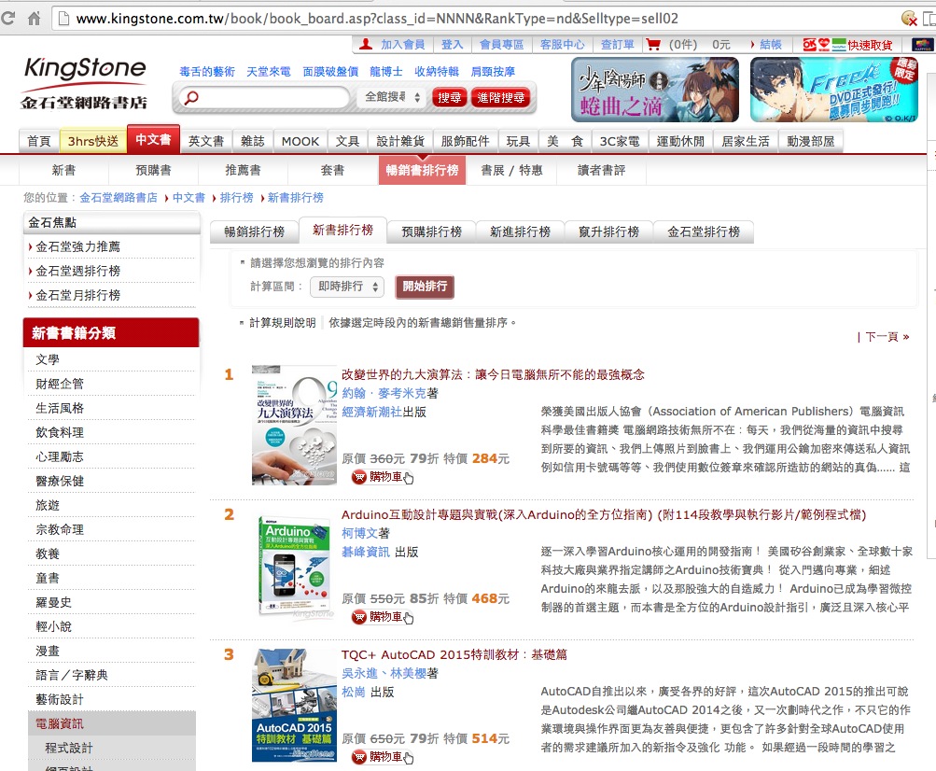Click the magnifier icon in the search box
Image resolution: width=936 pixels, height=771 pixels.
[191, 97]
